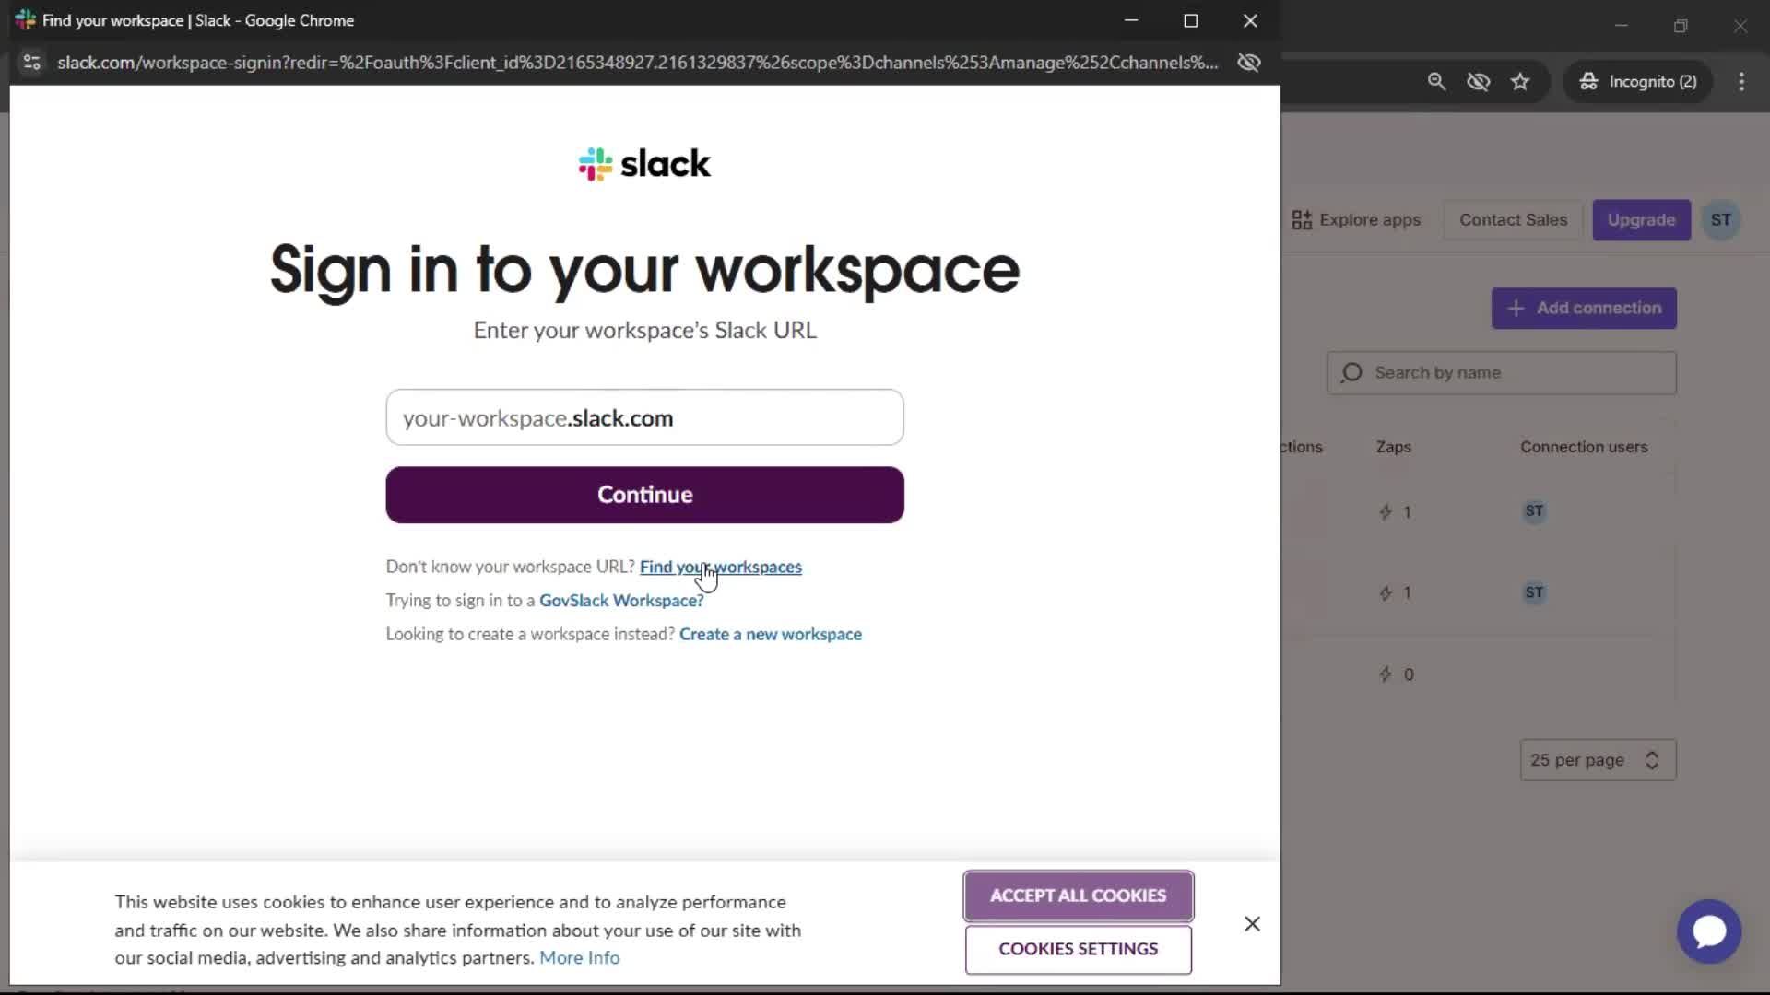This screenshot has width=1770, height=995.
Task: Click the Upgrade button
Action: point(1641,220)
